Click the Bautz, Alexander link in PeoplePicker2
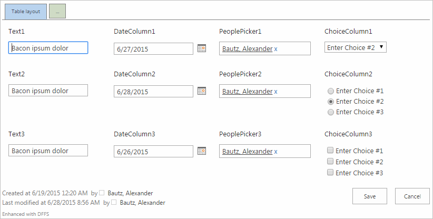The height and width of the screenshot is (219, 433). click(x=247, y=92)
